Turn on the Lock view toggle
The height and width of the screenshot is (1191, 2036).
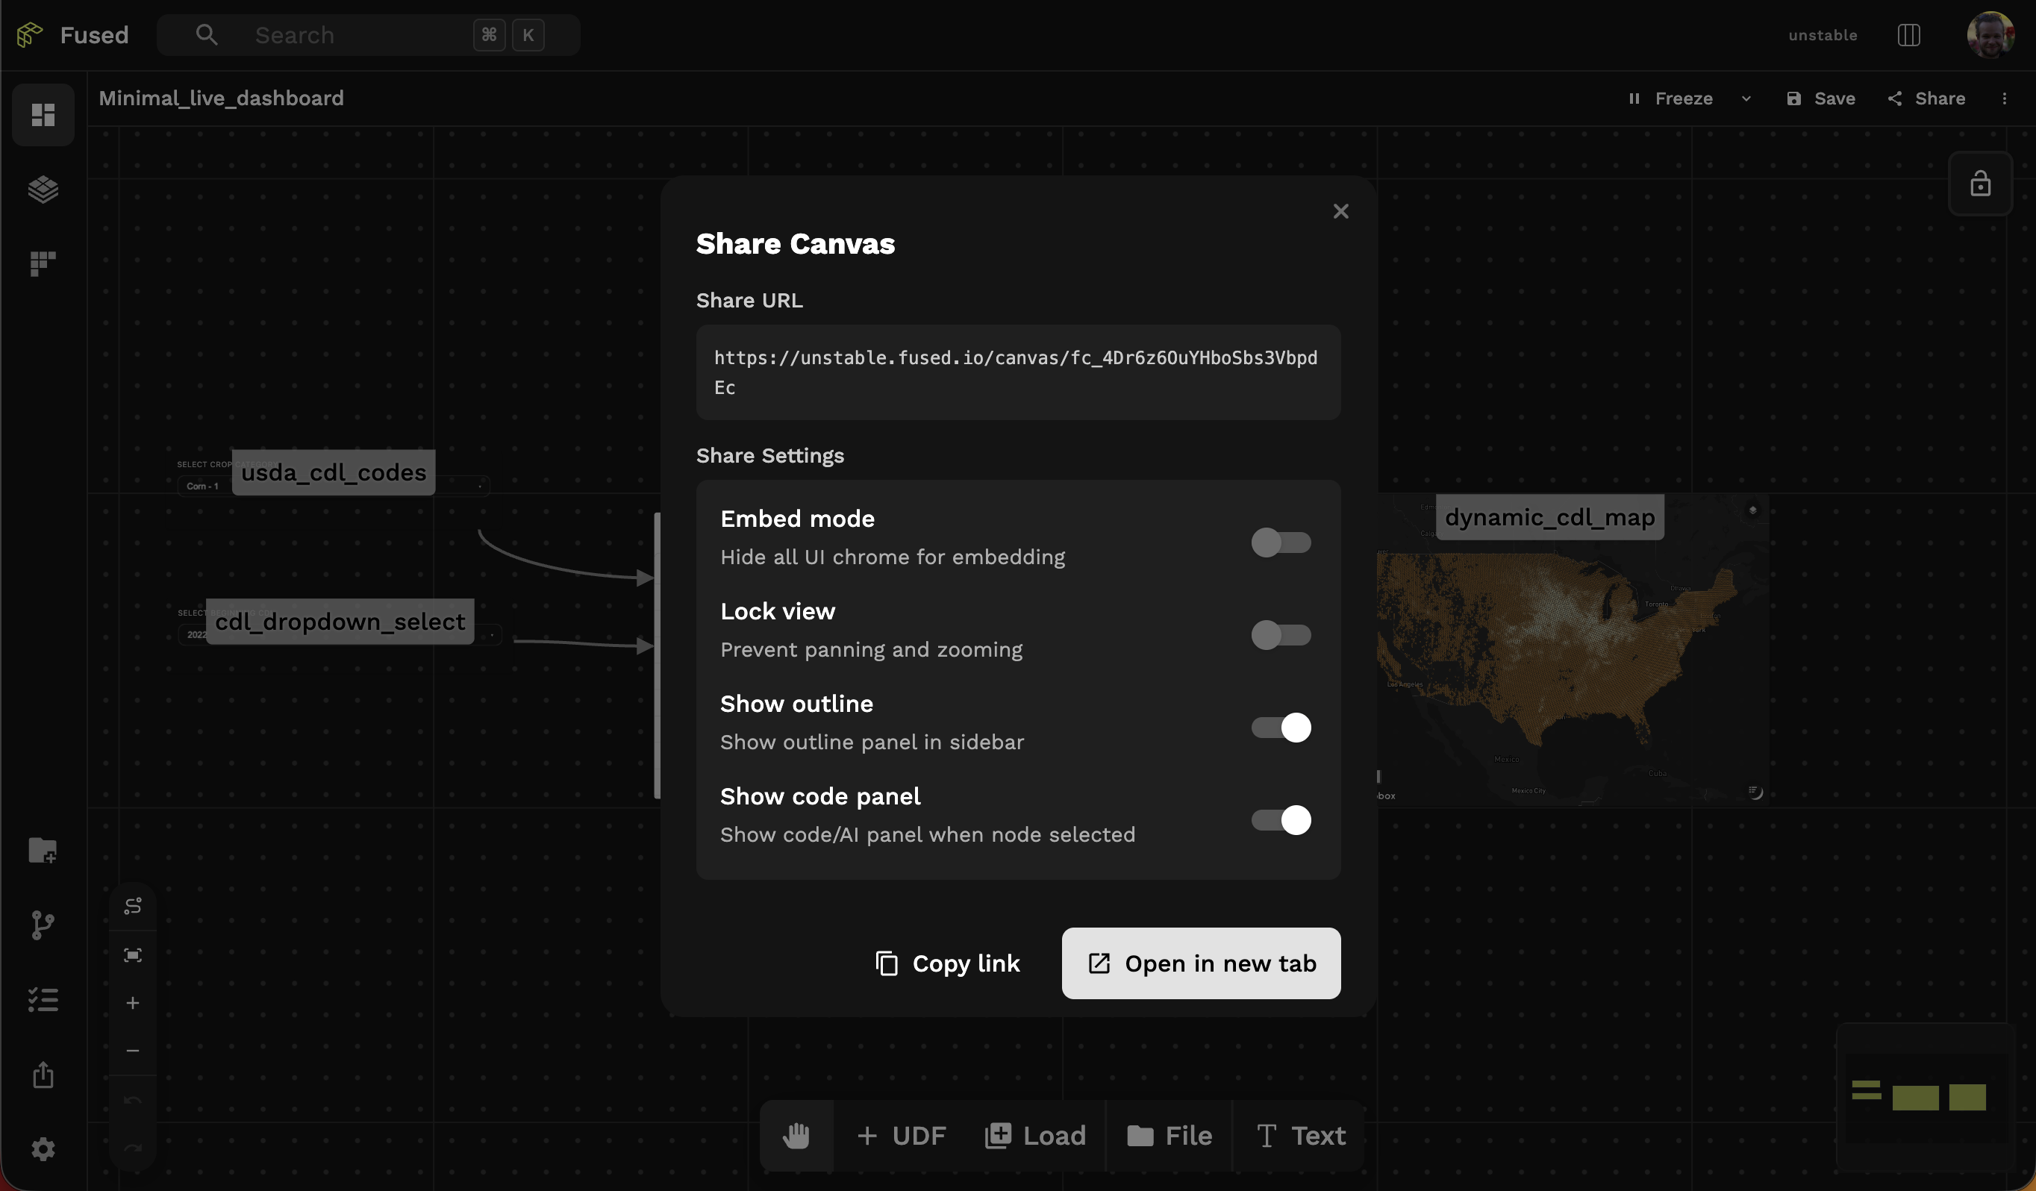point(1281,635)
